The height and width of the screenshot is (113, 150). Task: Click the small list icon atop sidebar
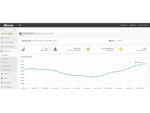coord(2,30)
